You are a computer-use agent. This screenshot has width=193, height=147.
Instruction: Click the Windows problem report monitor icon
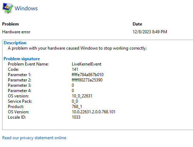pos(7,8)
